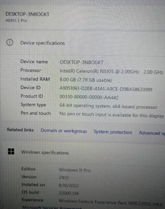
Task: Click the System type label
Action: coord(34,105)
